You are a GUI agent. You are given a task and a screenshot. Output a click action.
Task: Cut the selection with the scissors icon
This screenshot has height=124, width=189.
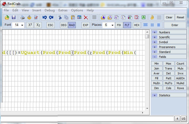click(60, 17)
